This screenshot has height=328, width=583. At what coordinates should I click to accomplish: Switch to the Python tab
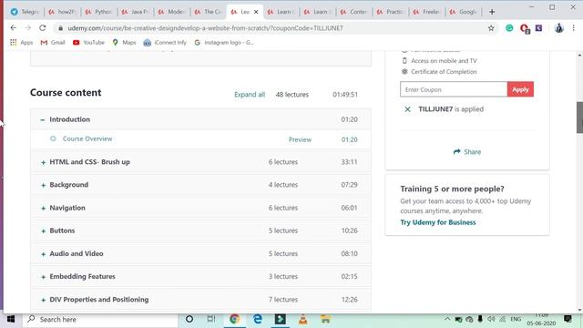[98, 12]
